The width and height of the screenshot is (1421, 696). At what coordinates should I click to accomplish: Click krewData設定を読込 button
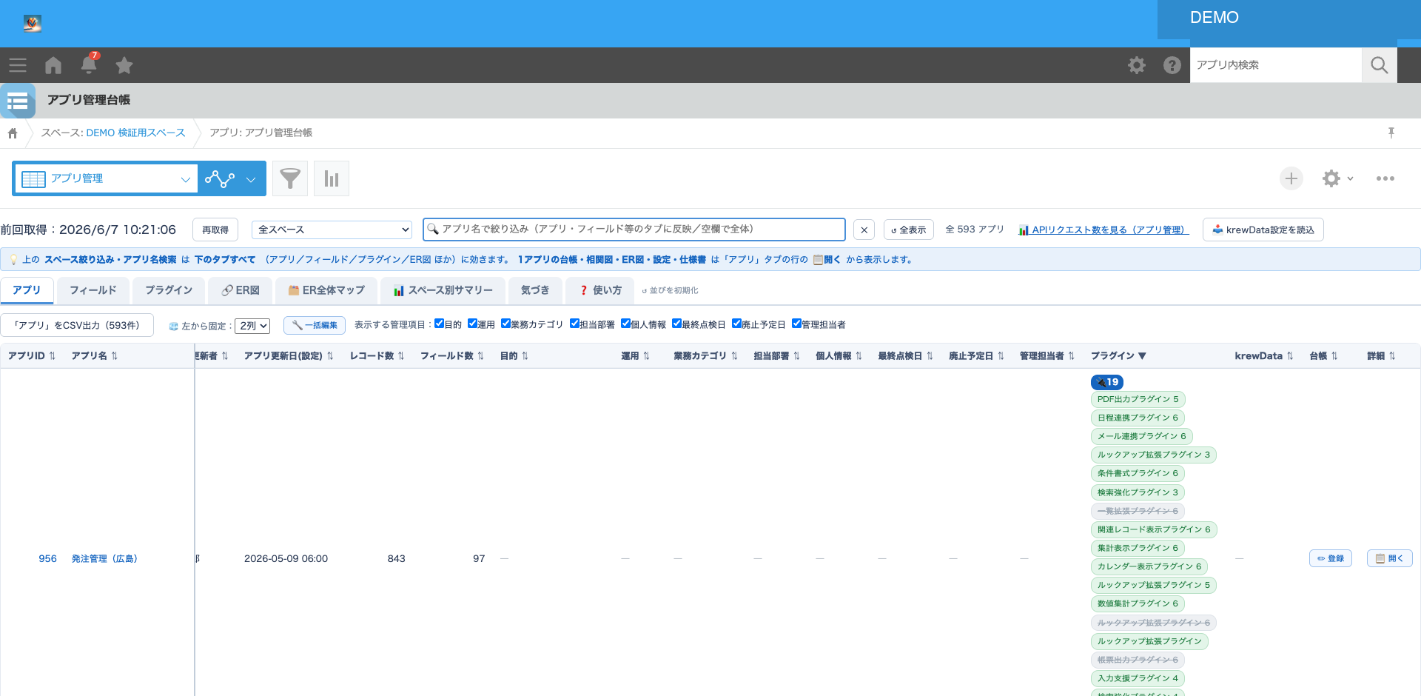click(1263, 230)
